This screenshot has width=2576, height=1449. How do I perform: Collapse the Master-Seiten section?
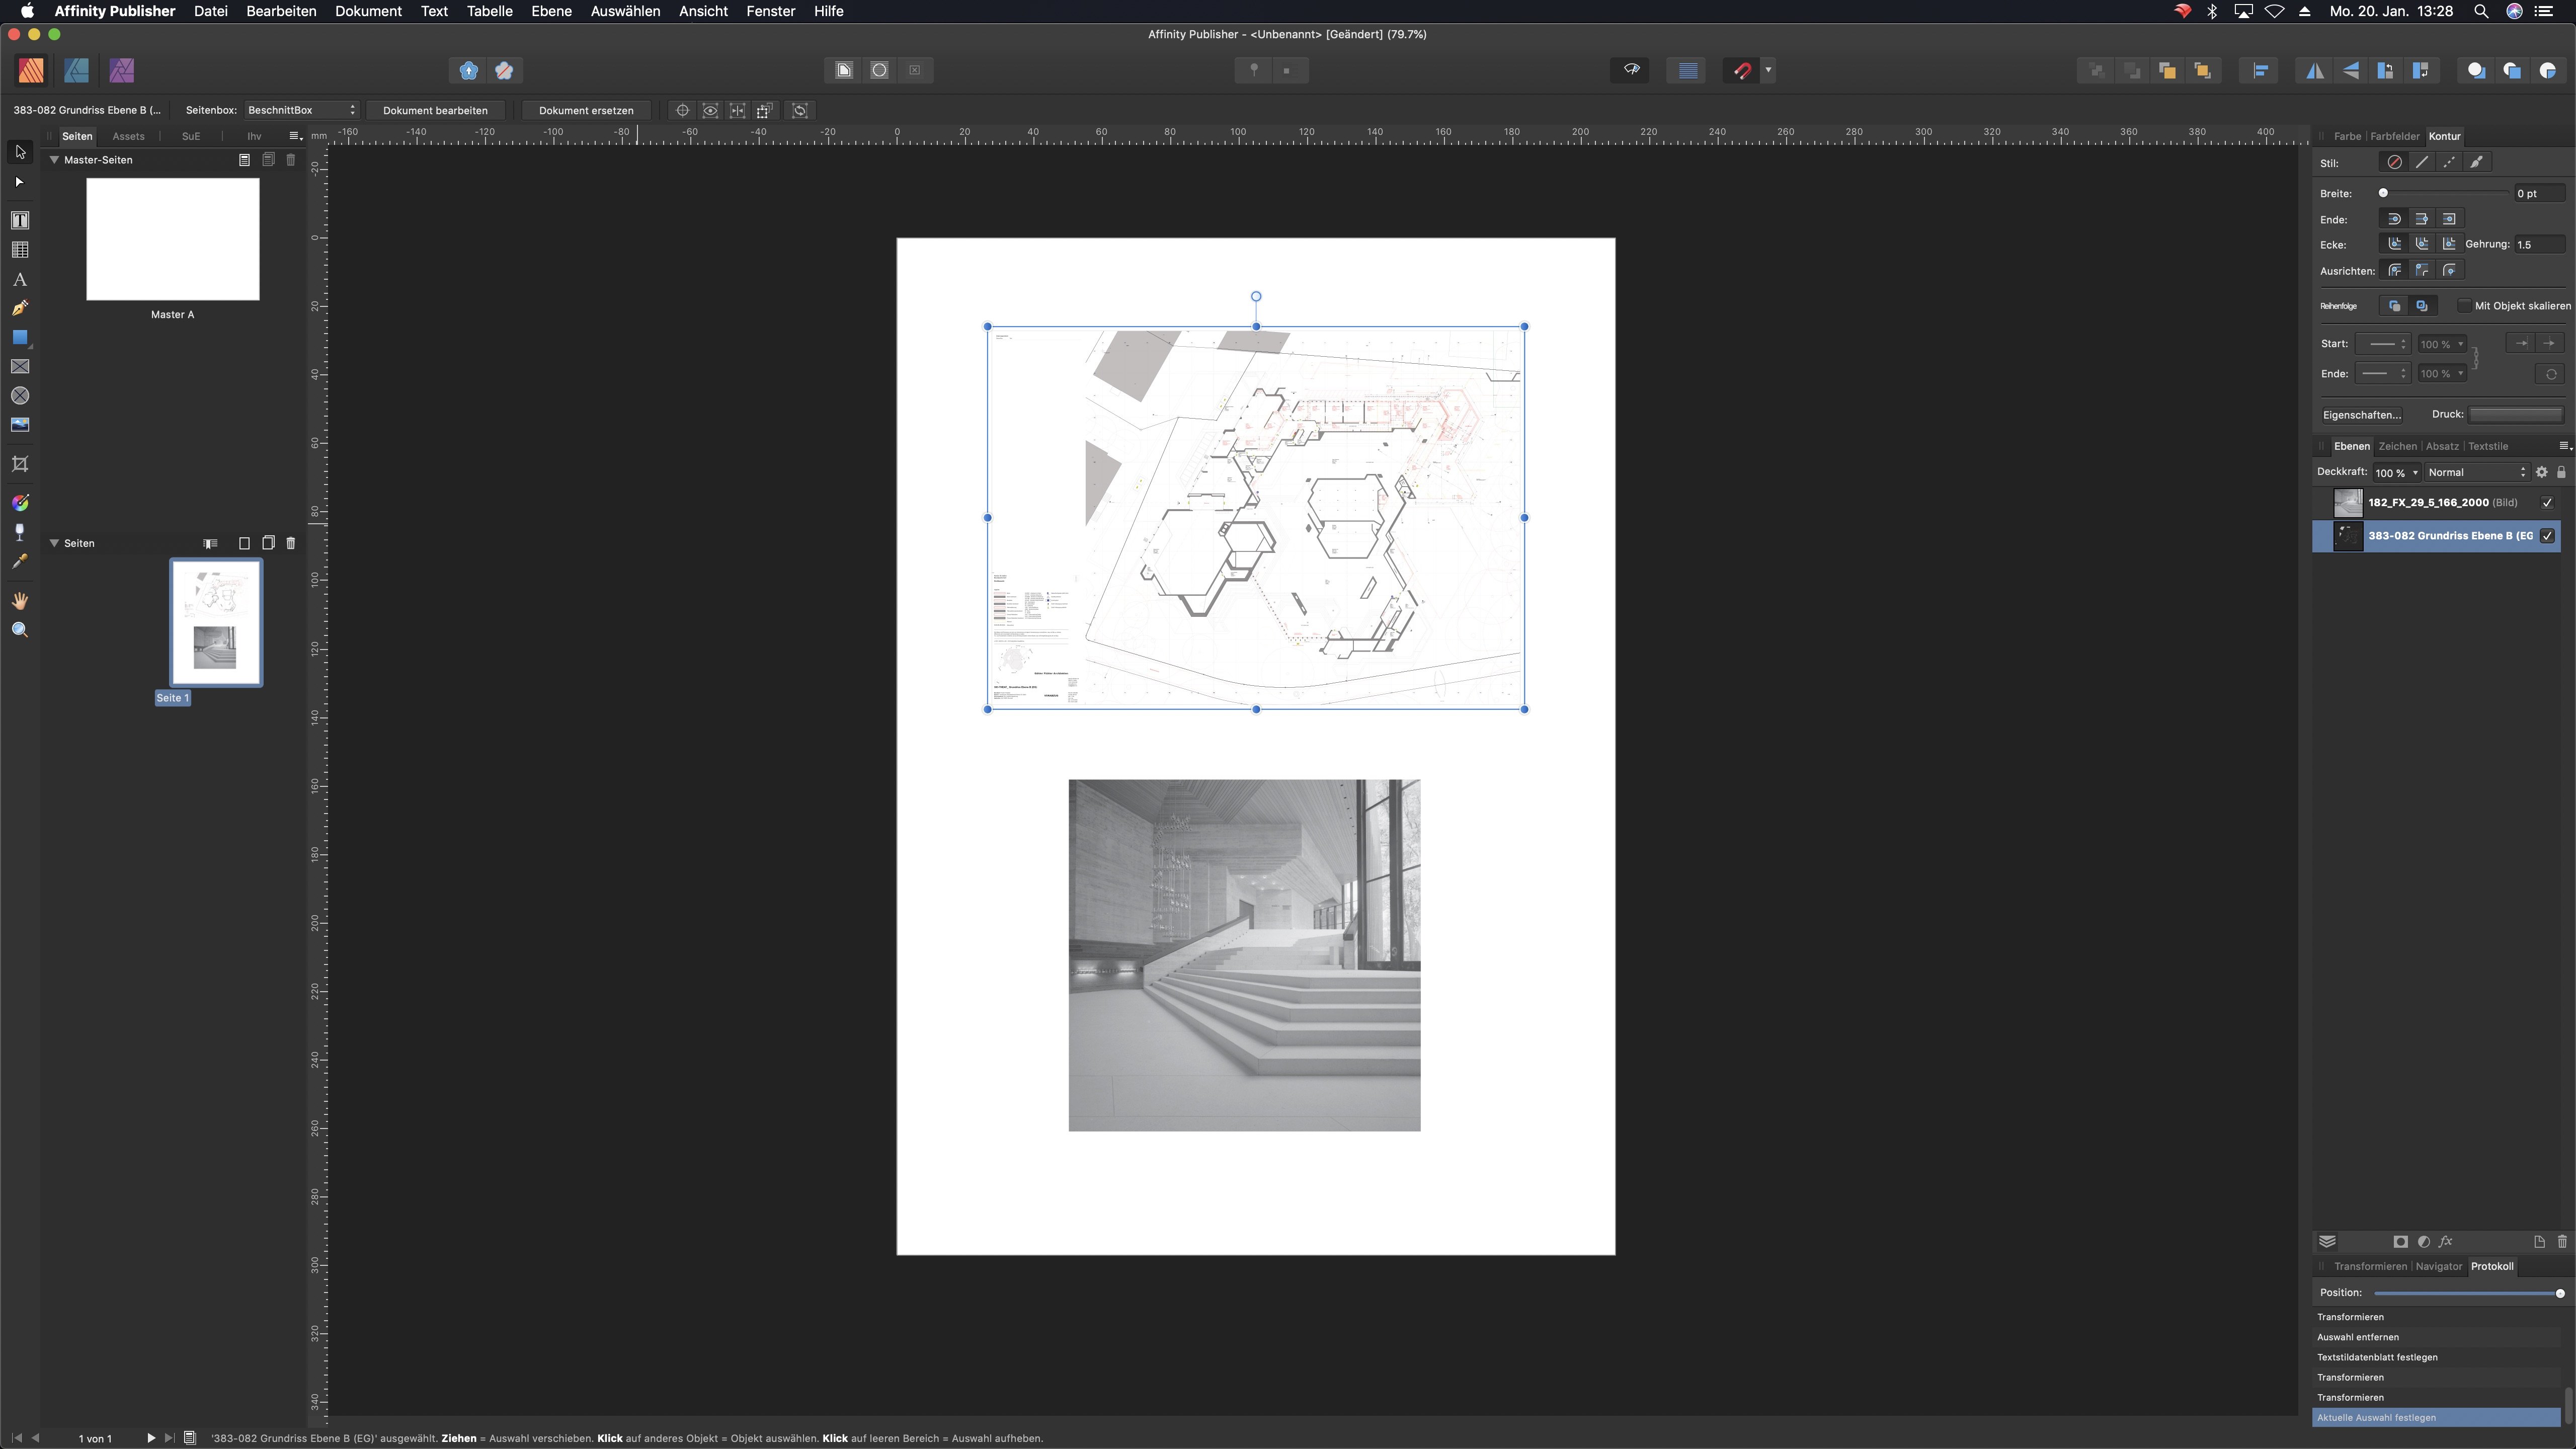54,160
